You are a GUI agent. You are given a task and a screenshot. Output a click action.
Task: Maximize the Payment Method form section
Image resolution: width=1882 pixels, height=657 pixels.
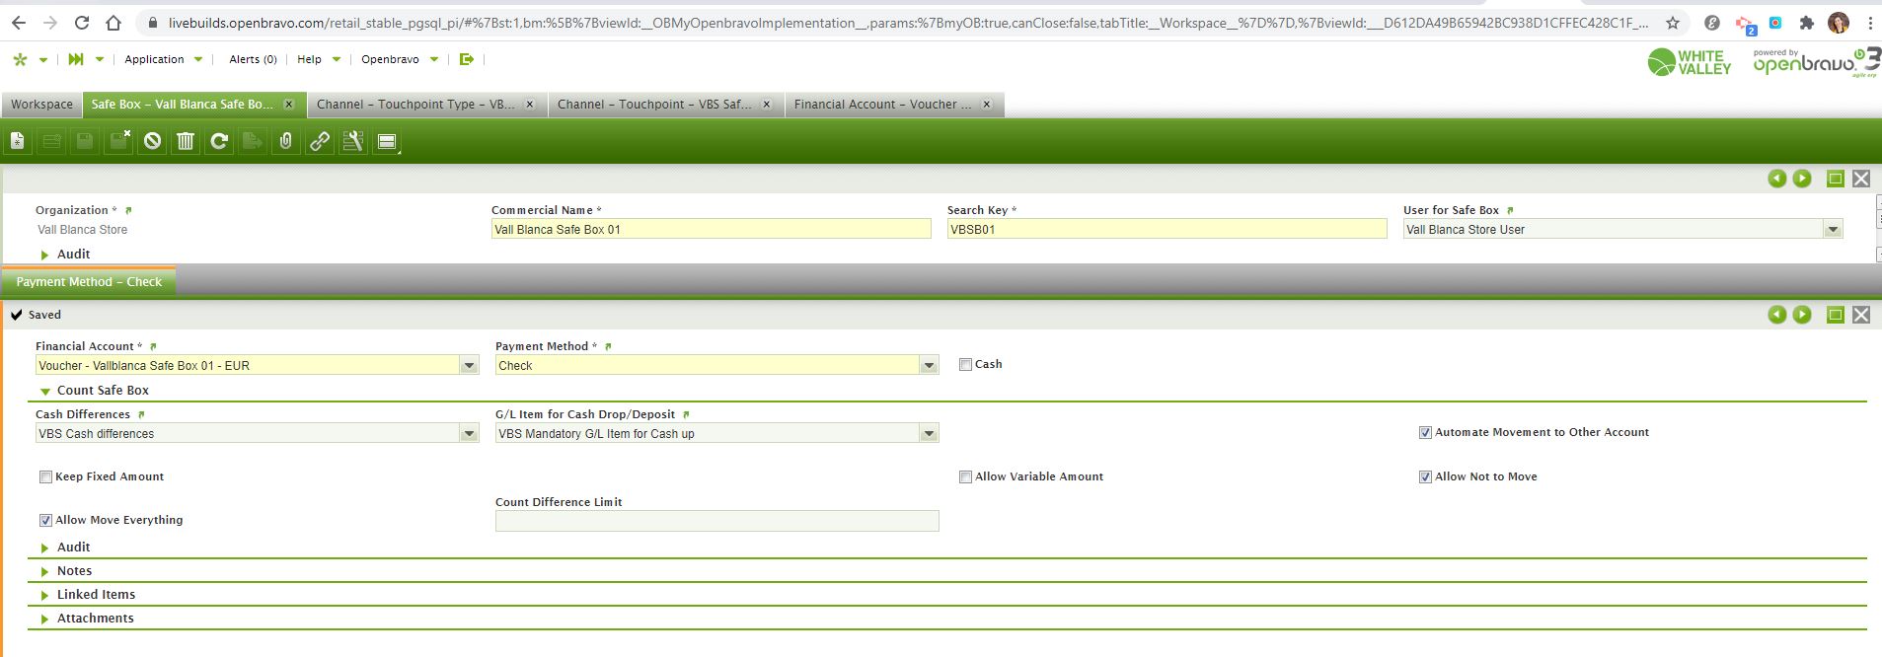(1836, 315)
